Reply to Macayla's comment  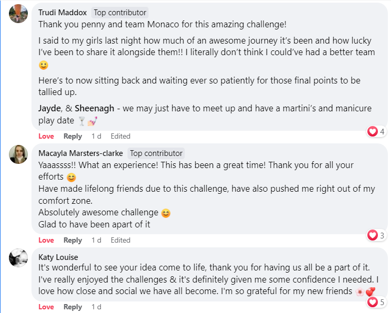click(x=72, y=240)
